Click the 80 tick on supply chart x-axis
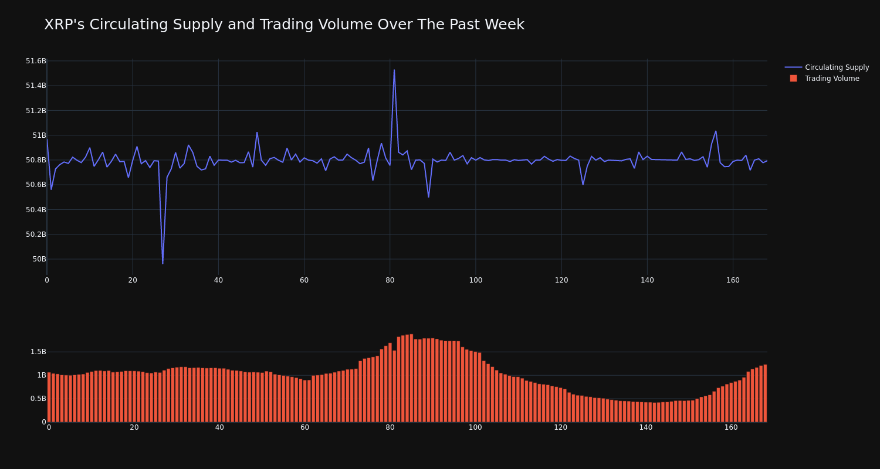 click(x=390, y=280)
